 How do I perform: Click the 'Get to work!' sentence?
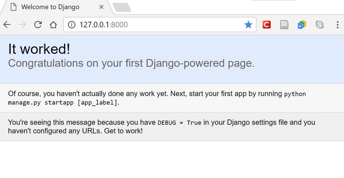pyautogui.click(x=124, y=131)
